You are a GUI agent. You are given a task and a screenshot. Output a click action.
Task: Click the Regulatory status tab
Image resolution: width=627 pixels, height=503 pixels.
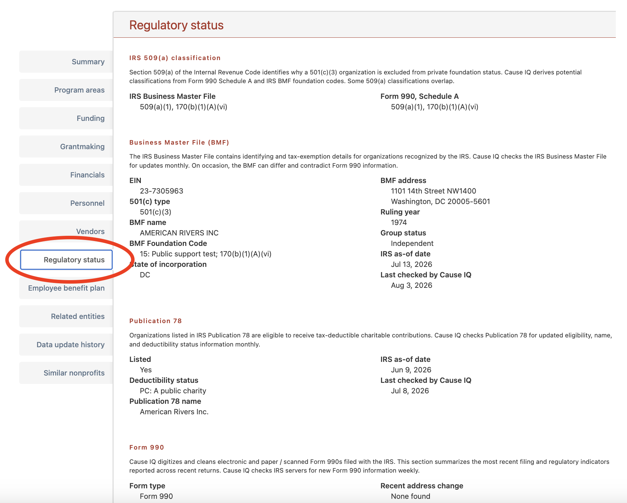point(66,260)
